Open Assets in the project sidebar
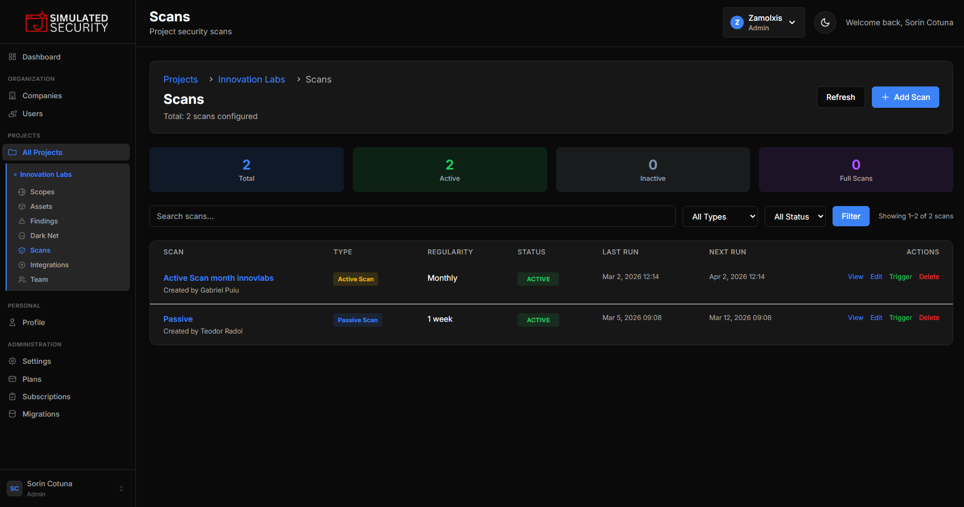The image size is (964, 507). pos(41,207)
